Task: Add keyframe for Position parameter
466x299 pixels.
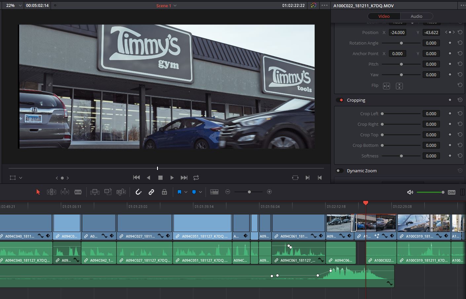Action: pos(450,32)
